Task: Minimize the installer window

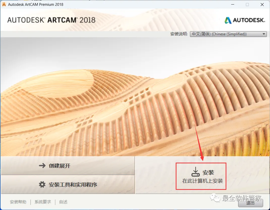Action: click(x=233, y=5)
